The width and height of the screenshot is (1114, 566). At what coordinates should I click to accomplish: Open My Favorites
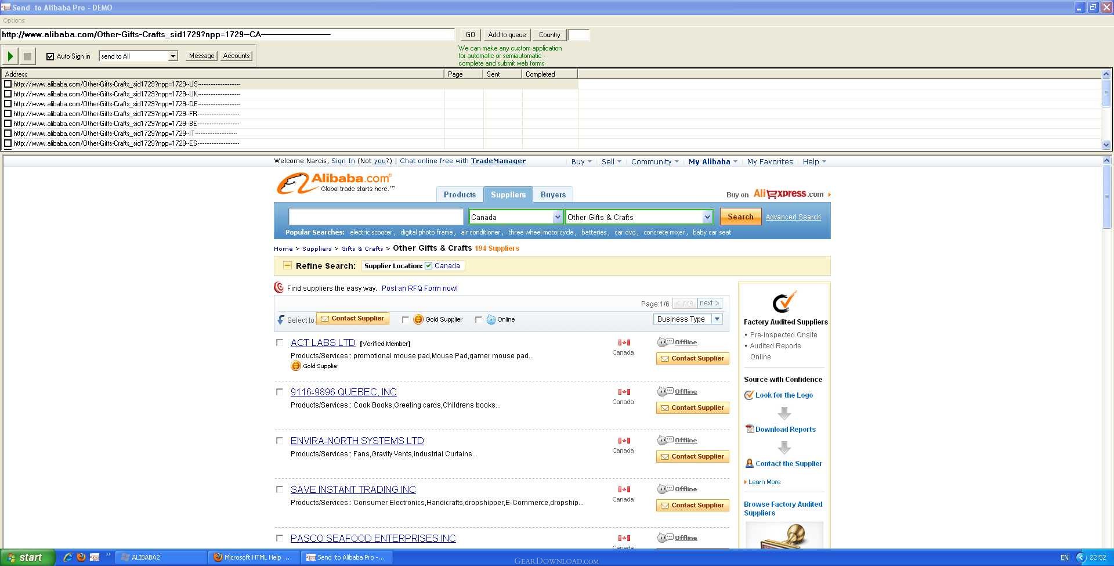click(x=770, y=162)
